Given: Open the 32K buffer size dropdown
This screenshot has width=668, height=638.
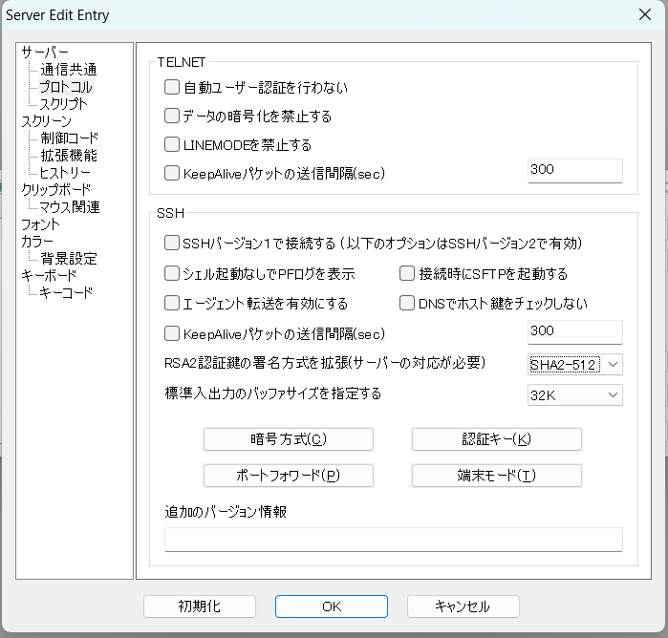Looking at the screenshot, I should pyautogui.click(x=574, y=395).
